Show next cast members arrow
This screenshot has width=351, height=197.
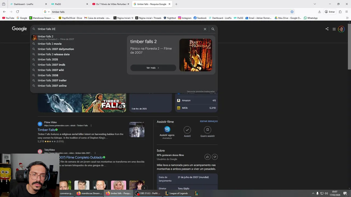144,188
